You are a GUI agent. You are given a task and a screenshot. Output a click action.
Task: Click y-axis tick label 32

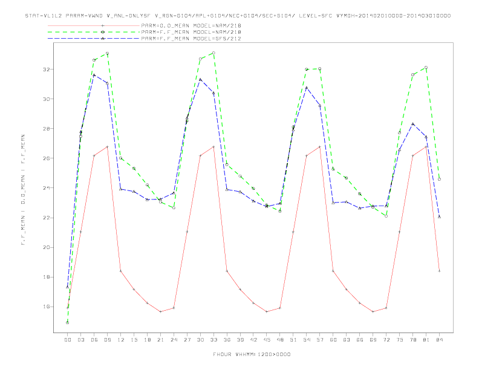point(47,70)
